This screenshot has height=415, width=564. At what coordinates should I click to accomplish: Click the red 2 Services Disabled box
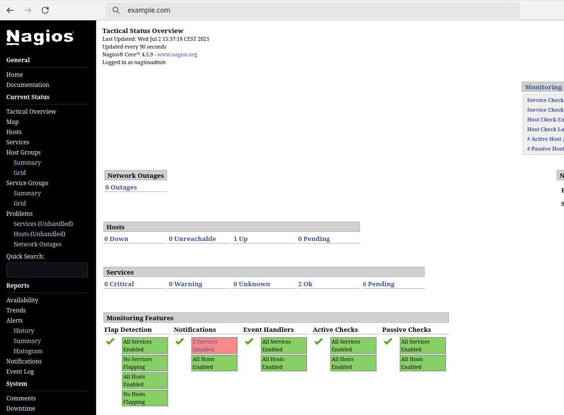coord(214,346)
